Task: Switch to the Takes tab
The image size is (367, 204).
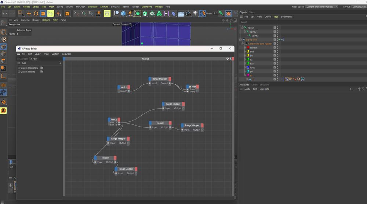Action: (252, 12)
